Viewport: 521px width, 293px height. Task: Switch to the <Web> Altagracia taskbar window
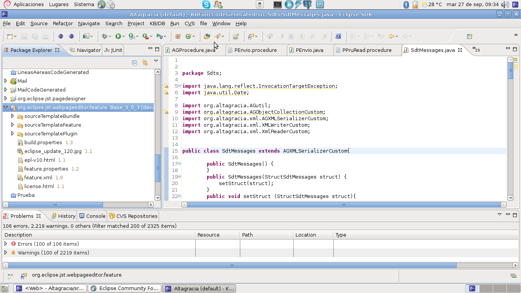pyautogui.click(x=50, y=288)
